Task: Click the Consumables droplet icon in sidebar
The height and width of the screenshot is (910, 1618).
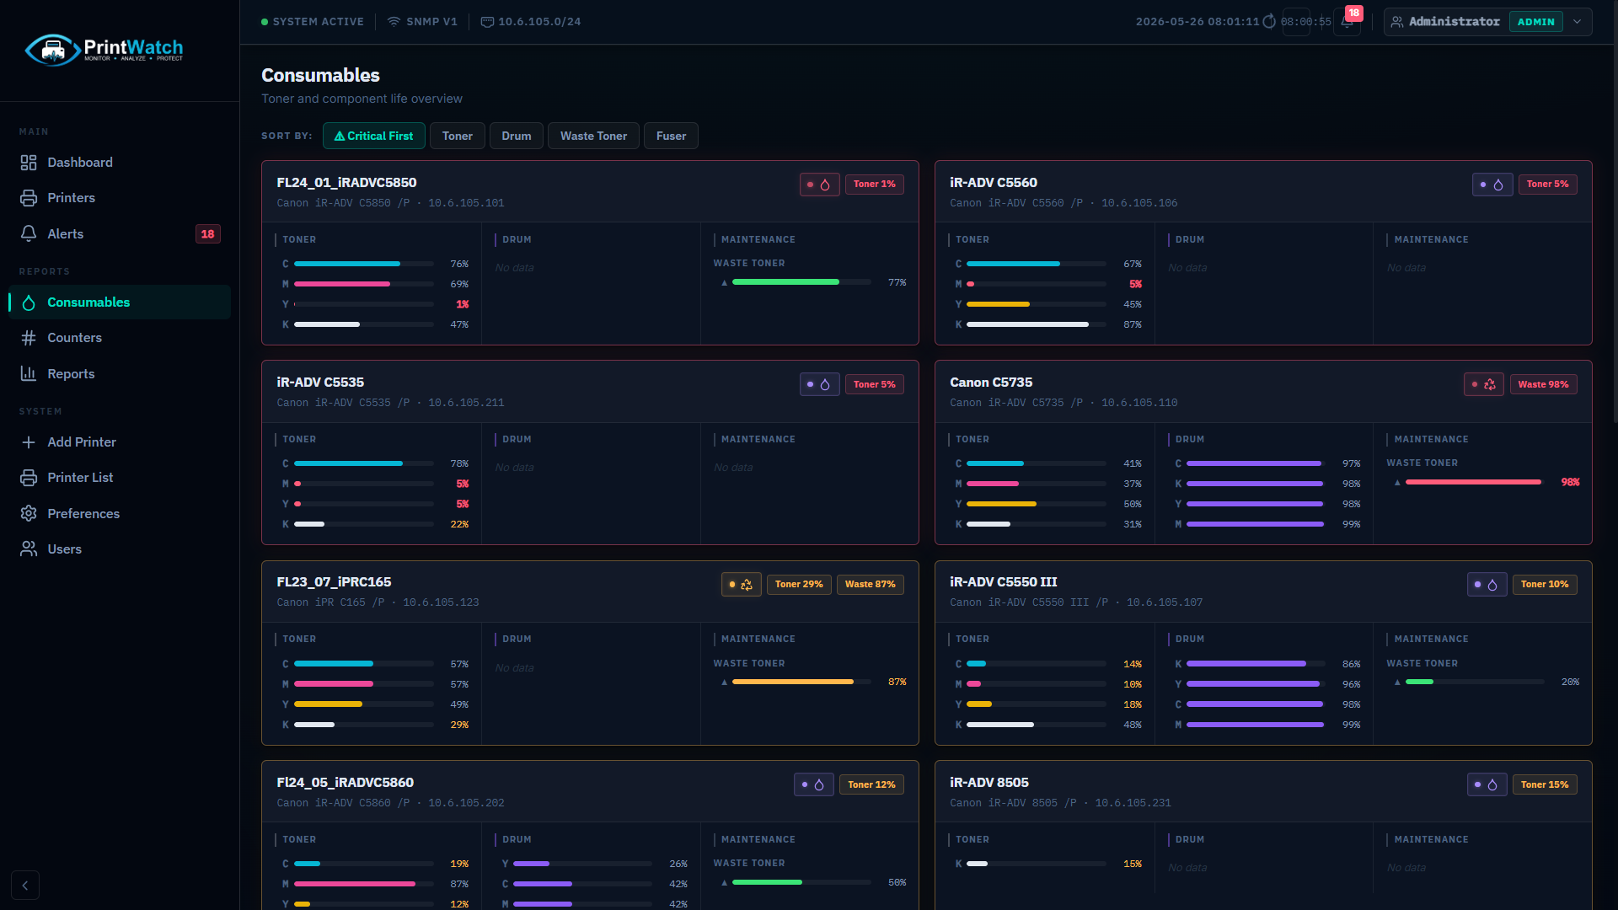Action: (x=29, y=302)
